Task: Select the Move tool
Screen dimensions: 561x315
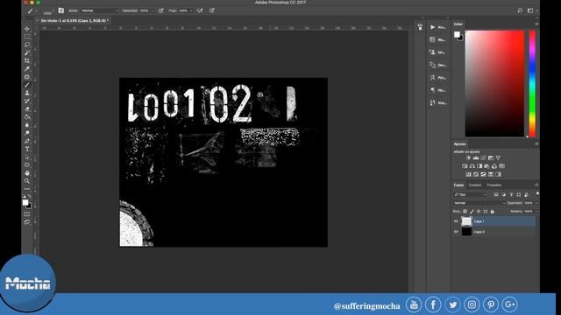Action: click(x=27, y=29)
